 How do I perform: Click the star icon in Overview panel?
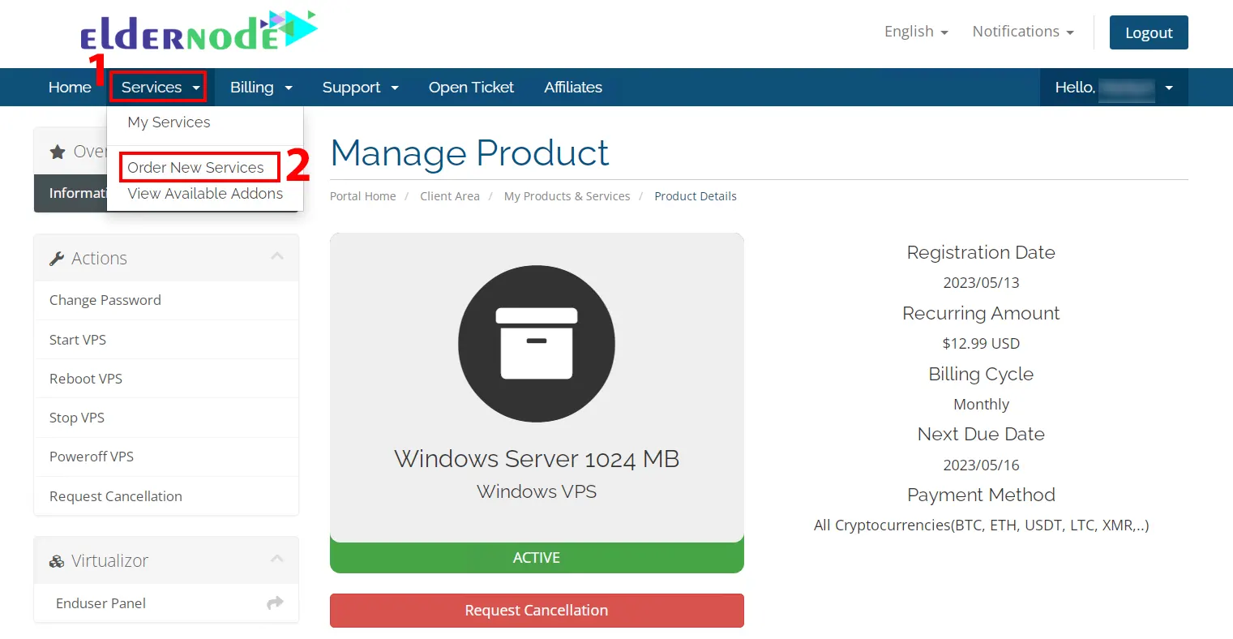58,152
